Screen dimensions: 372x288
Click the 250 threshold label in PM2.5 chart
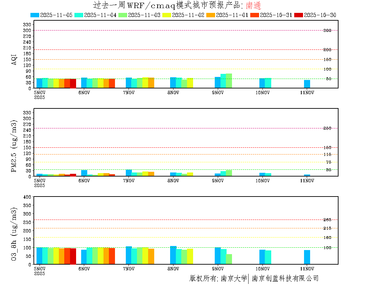tap(327, 128)
